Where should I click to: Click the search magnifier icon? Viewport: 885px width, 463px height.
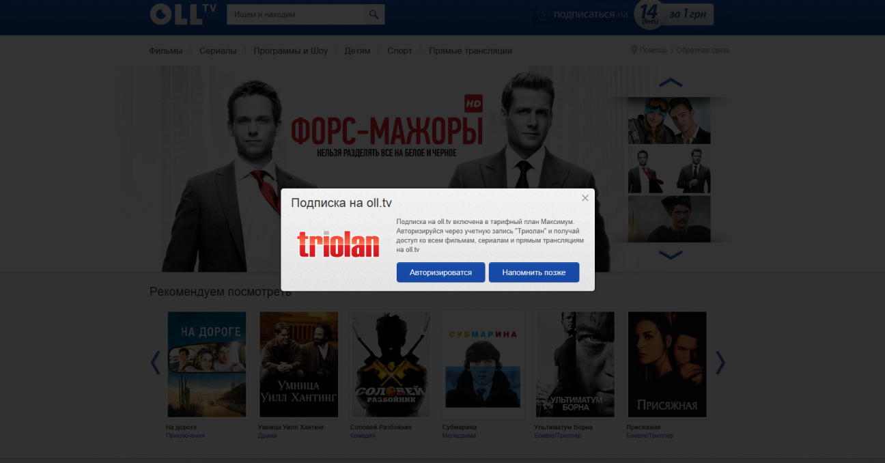click(374, 14)
